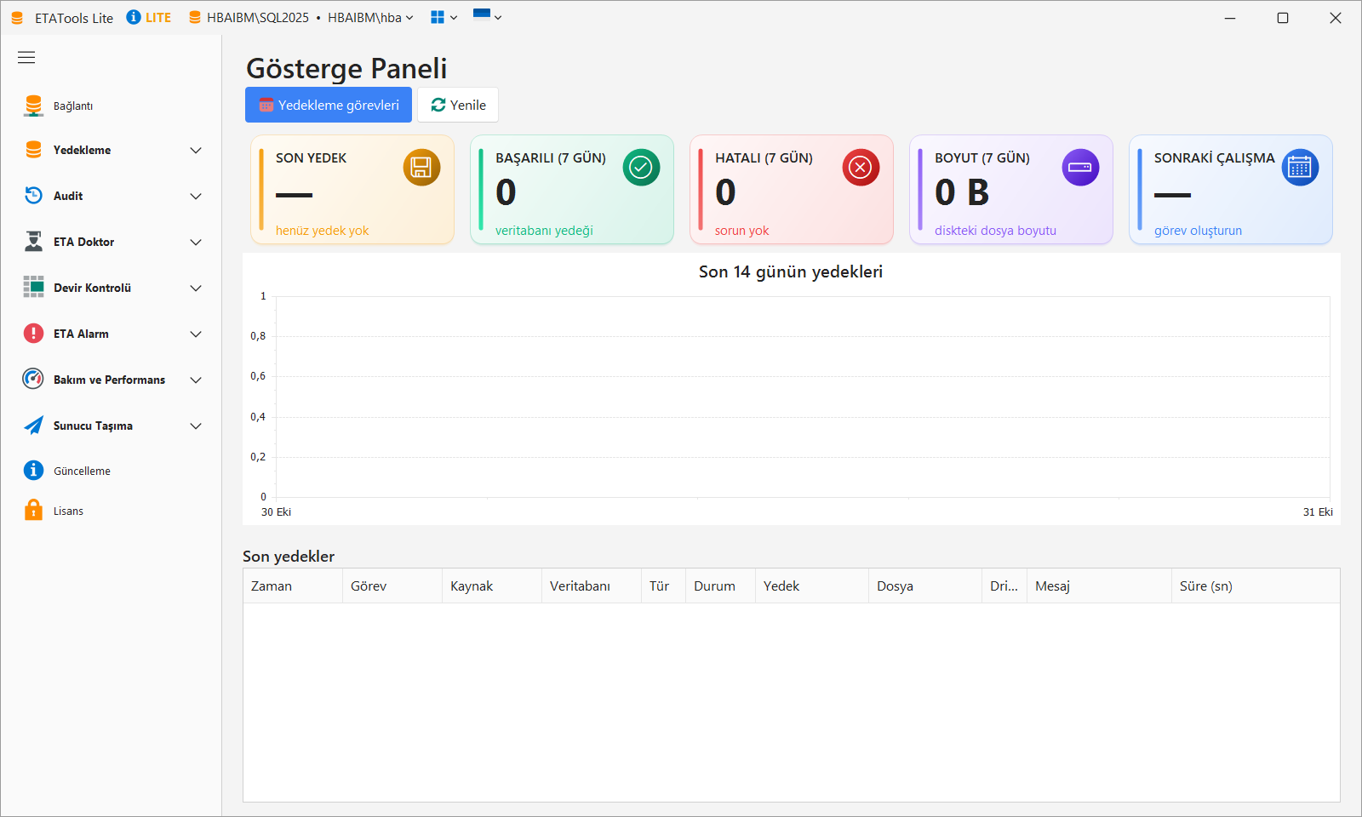Click the purple drive icon on BOYUT card

pyautogui.click(x=1080, y=168)
